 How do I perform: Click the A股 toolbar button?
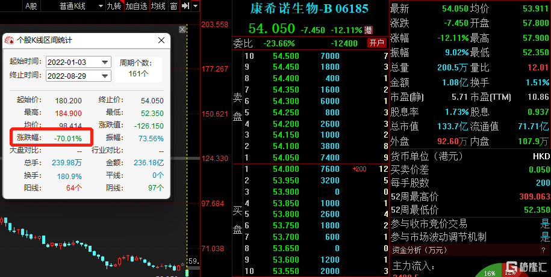click(31, 6)
